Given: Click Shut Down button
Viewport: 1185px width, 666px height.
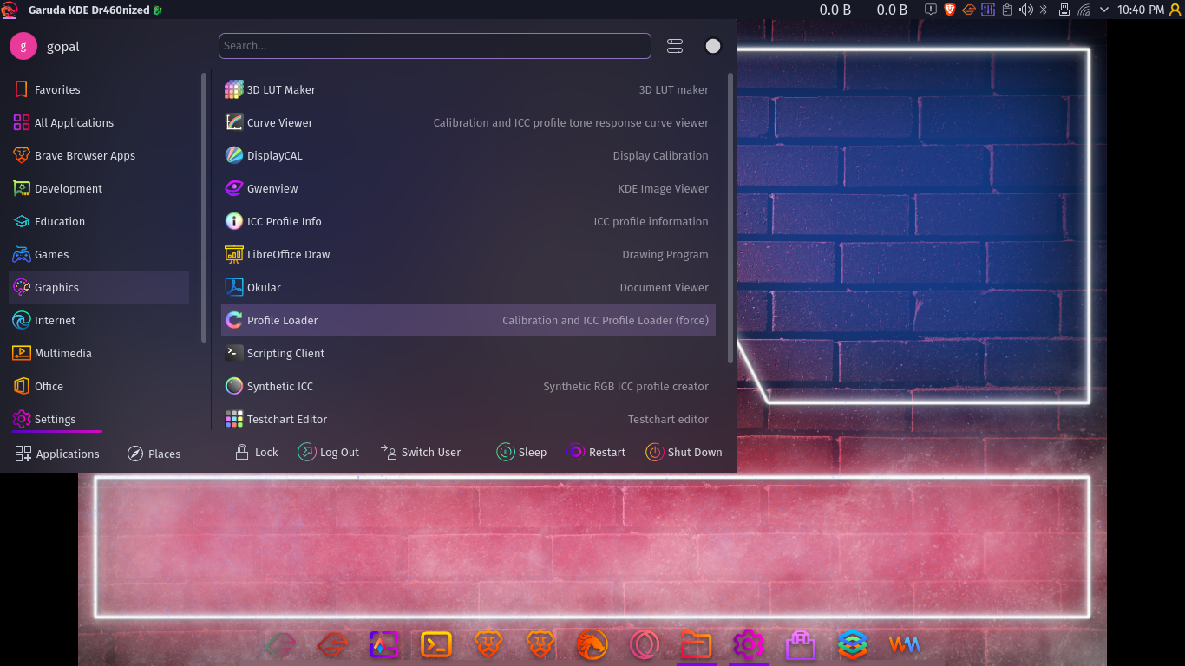Looking at the screenshot, I should click(684, 452).
